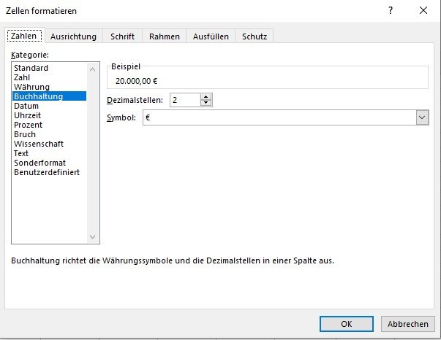Select the Währung category

pos(31,87)
